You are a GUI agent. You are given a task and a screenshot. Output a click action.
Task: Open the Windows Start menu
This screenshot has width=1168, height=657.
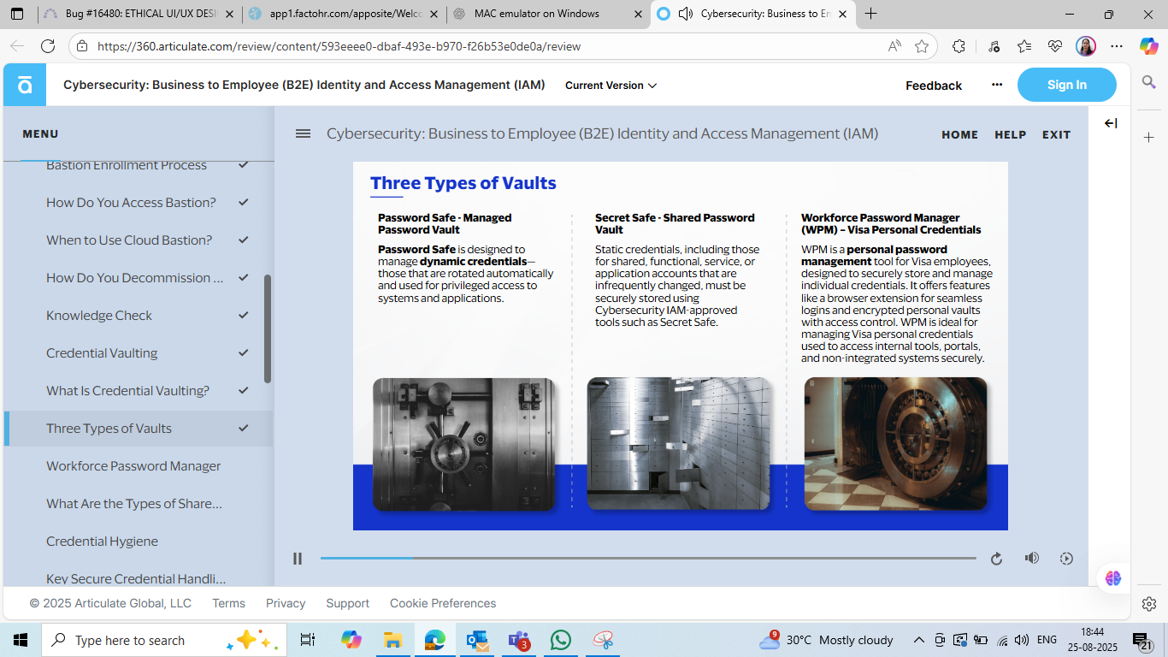pyautogui.click(x=21, y=640)
